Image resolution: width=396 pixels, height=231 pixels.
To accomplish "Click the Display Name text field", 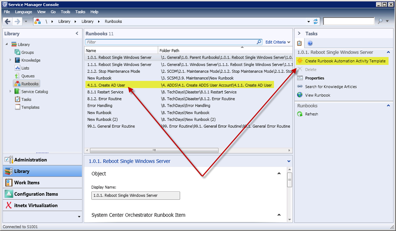I will tap(135, 195).
